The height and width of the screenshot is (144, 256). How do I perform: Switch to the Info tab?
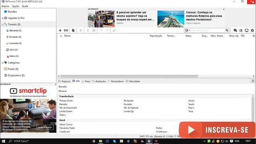[76, 81]
